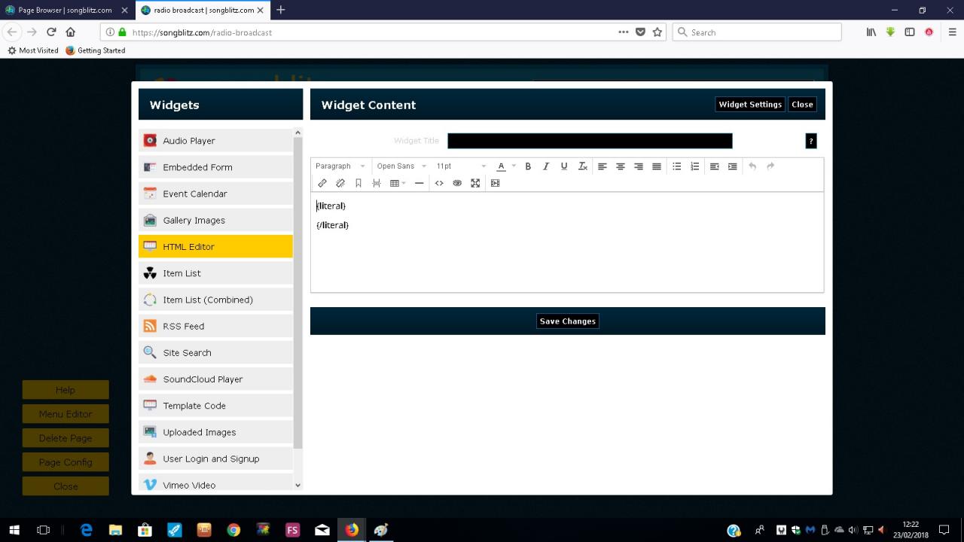
Task: Undo the last edit
Action: click(752, 166)
